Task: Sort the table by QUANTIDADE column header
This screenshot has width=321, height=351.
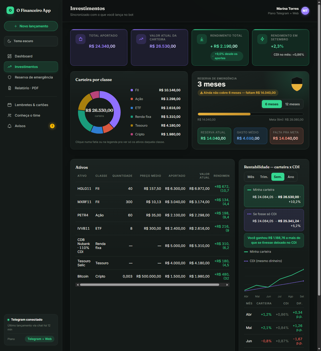Action: [122, 176]
